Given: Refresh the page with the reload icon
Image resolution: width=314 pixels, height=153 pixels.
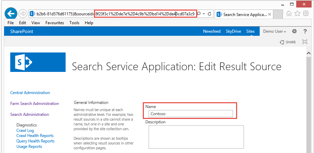Looking at the screenshot, I should tap(209, 14).
